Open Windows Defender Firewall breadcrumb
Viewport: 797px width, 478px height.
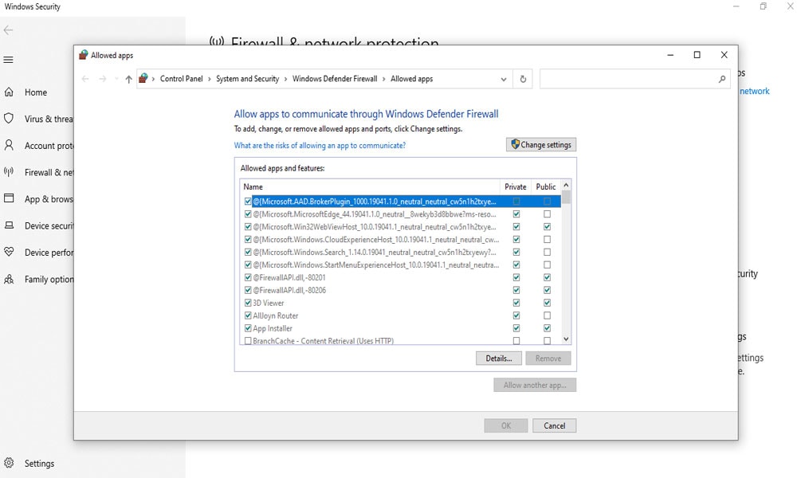click(x=335, y=79)
